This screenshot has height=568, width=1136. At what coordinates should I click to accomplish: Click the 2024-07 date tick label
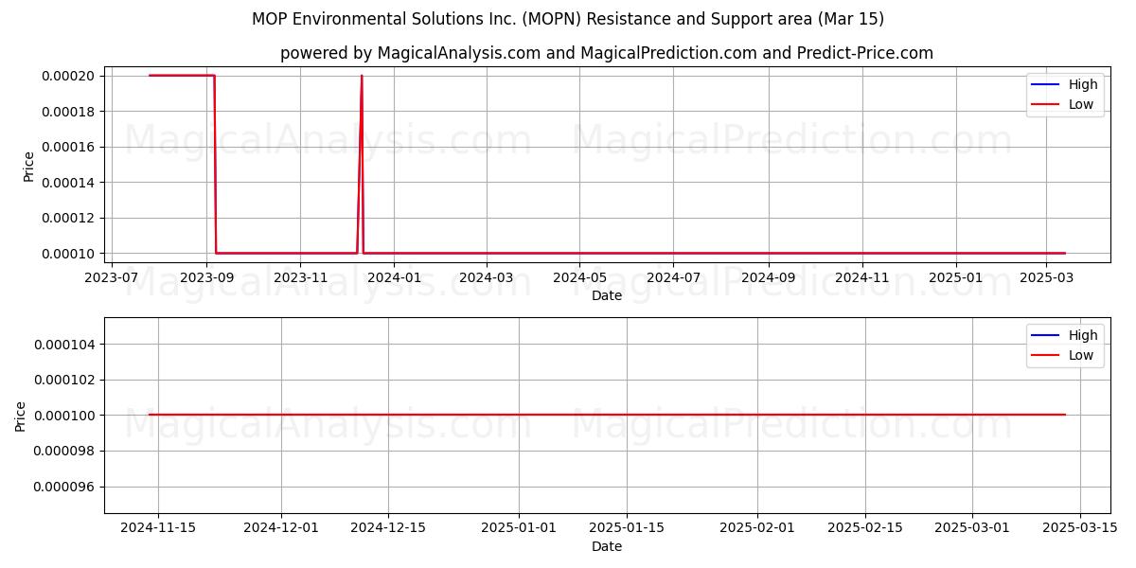point(673,277)
